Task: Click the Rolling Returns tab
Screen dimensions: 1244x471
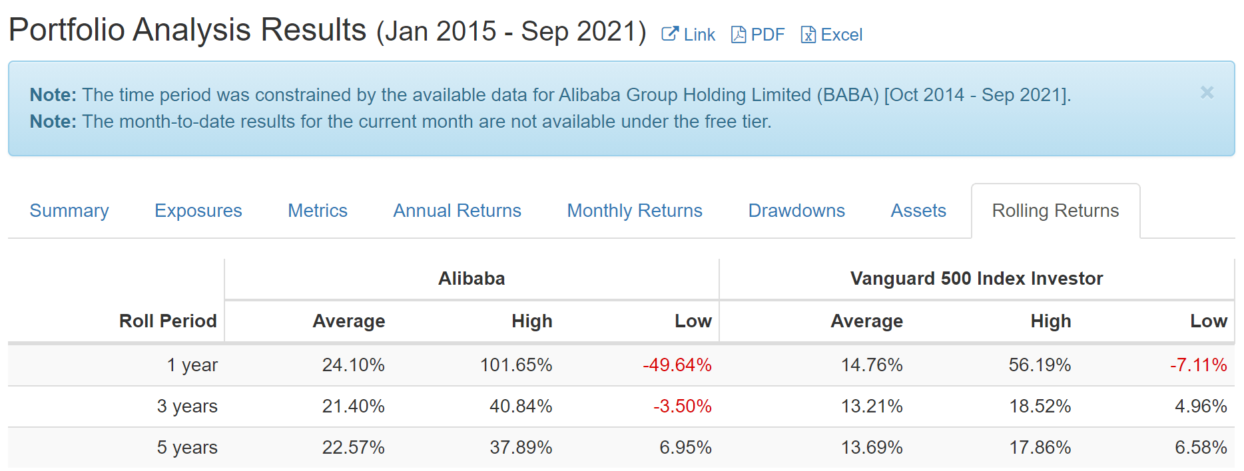Action: [1055, 211]
